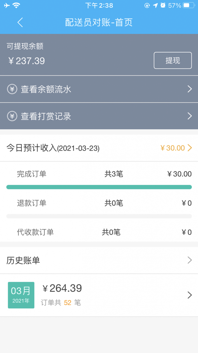Expand the 查看余额流水 row chevron
Image resolution: width=198 pixels, height=353 pixels.
tap(189, 89)
